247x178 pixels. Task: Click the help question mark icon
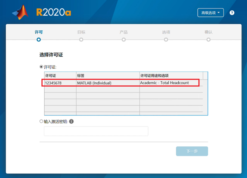click(232, 13)
